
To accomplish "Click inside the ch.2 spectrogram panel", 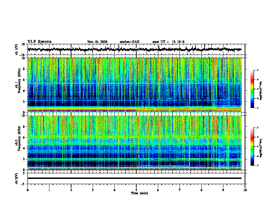I will click(x=135, y=143).
